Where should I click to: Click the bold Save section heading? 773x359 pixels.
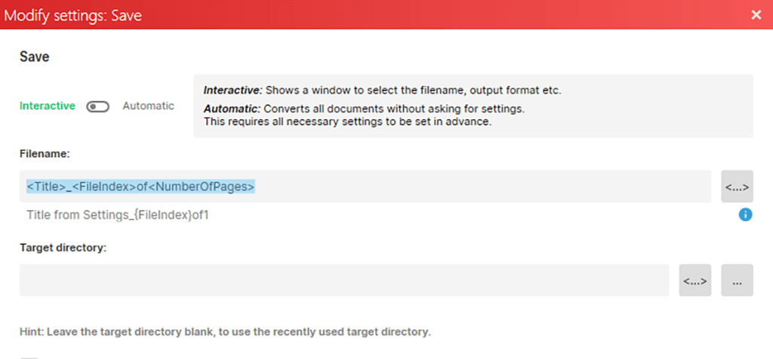35,57
